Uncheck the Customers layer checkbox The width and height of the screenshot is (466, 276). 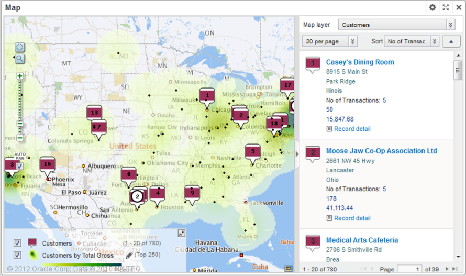17,243
